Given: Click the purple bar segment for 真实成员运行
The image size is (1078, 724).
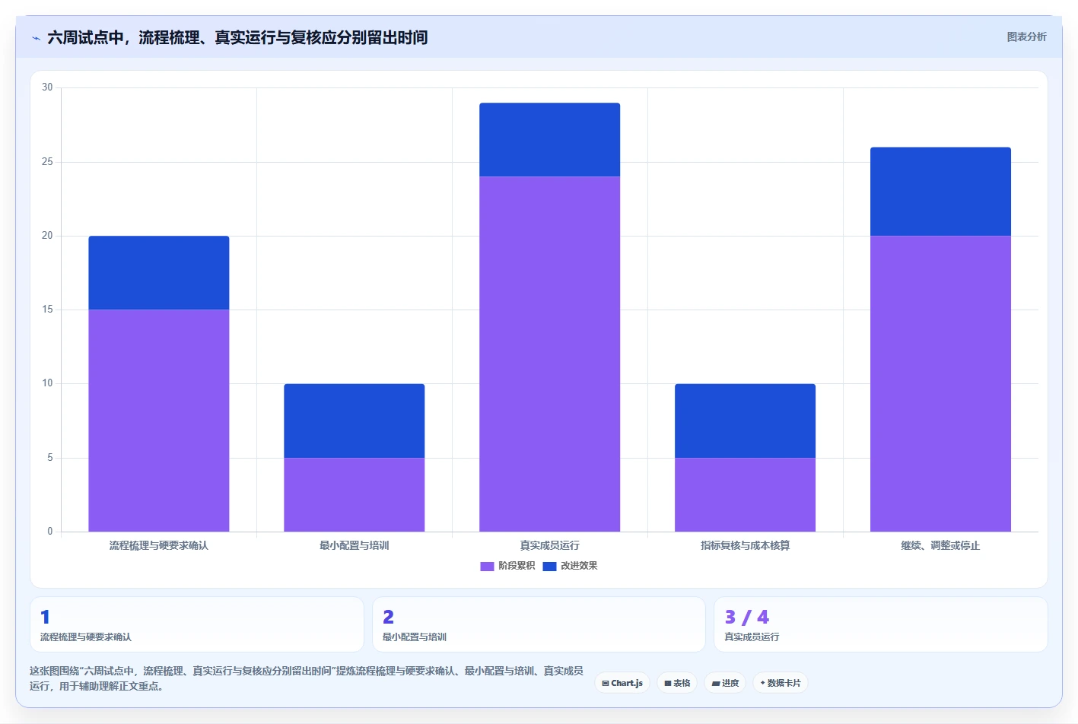Looking at the screenshot, I should click(x=550, y=354).
